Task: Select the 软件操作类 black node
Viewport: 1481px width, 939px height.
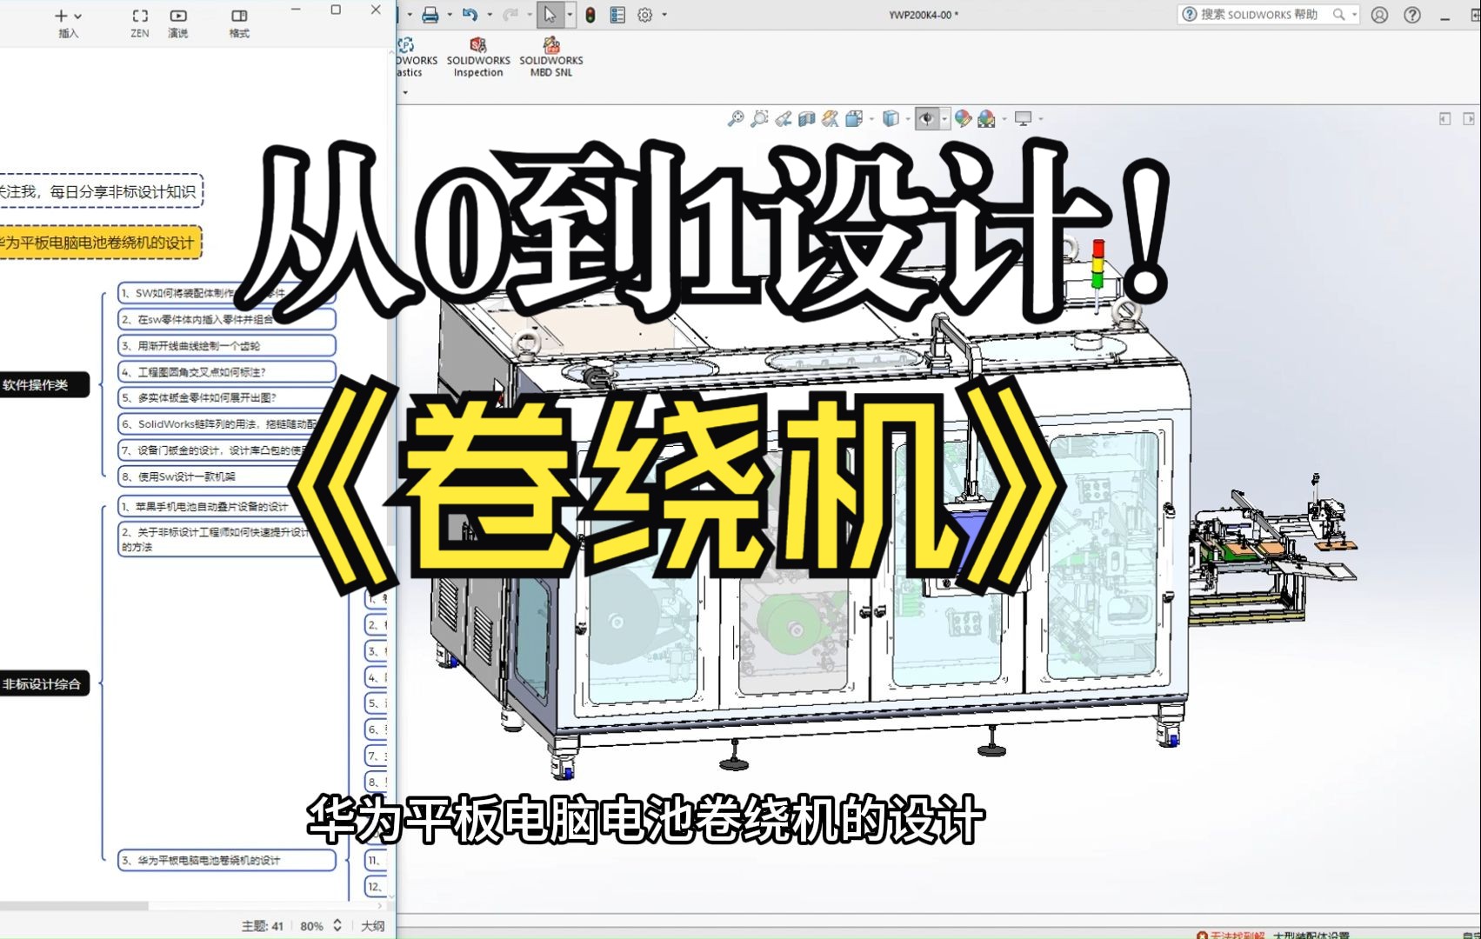Action: (x=44, y=384)
